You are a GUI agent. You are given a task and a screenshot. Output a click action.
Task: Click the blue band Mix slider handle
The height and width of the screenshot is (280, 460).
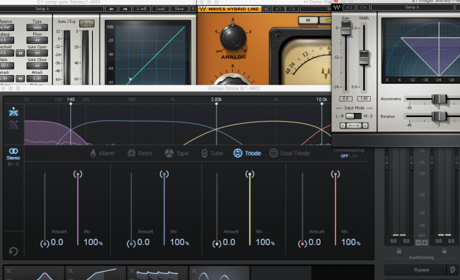pos(164,174)
